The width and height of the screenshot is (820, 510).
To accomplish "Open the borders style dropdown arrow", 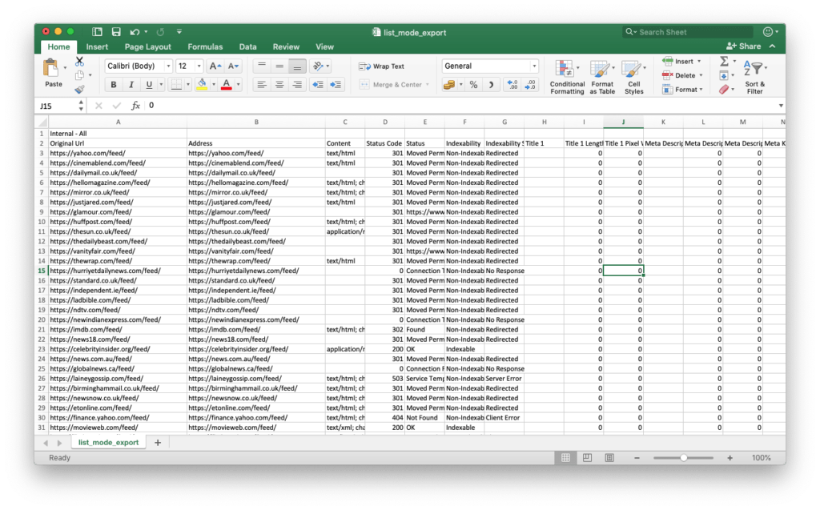I will click(x=187, y=85).
